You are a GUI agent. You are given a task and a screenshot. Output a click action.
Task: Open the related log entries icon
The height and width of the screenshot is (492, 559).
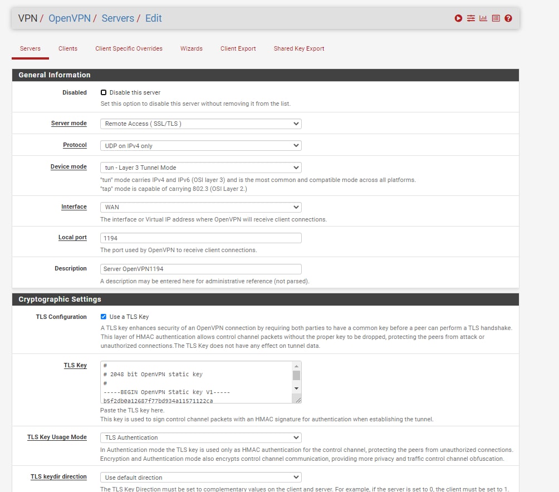(x=496, y=18)
